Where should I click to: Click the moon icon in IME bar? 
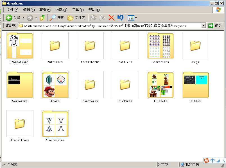(x=218, y=160)
